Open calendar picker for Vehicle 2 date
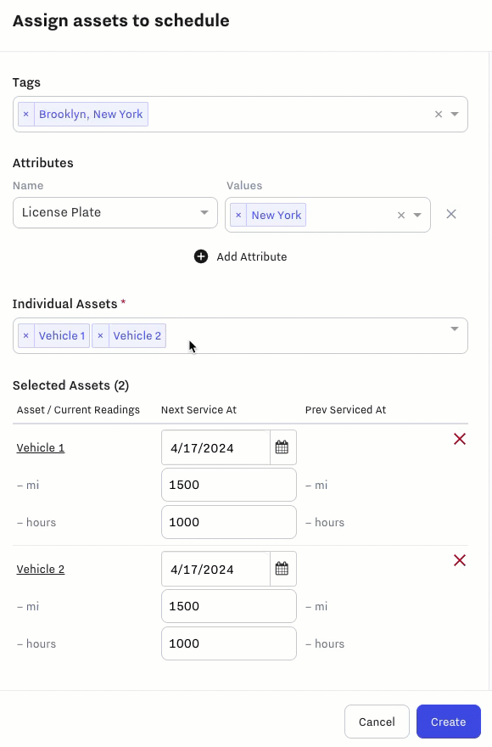The image size is (492, 747). pos(282,569)
